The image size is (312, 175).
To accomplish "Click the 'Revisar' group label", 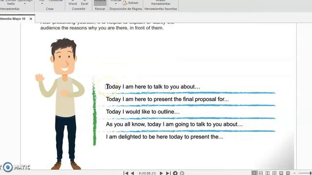I will point(100,9).
